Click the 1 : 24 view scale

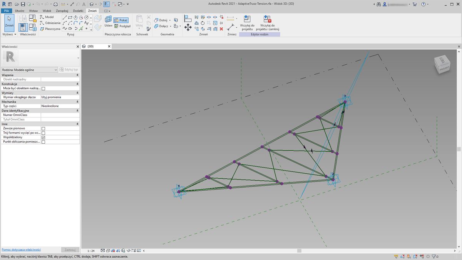click(91, 251)
